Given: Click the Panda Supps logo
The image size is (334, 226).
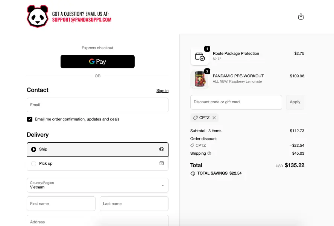Looking at the screenshot, I should [38, 17].
